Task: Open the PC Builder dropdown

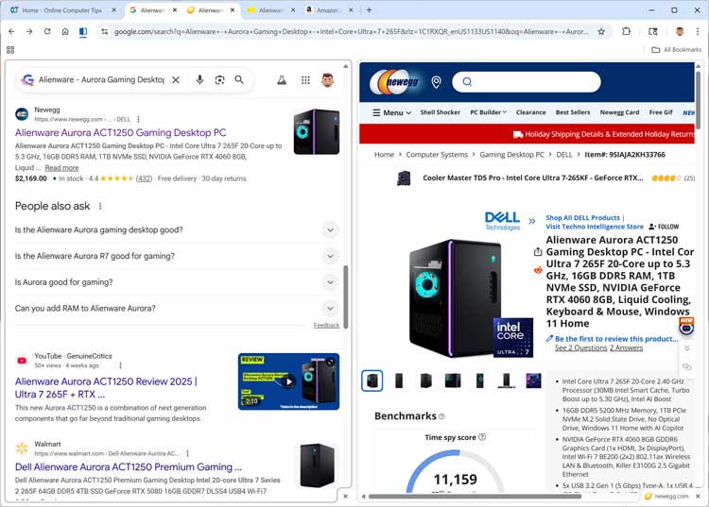Action: (x=488, y=112)
